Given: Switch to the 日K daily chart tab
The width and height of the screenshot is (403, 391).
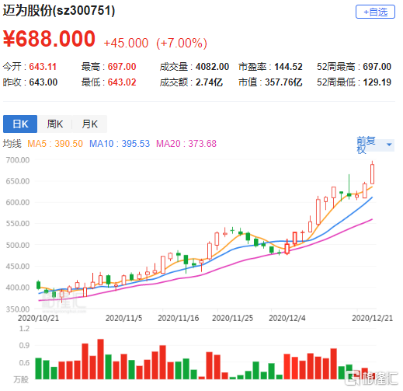Looking at the screenshot, I should (20, 124).
